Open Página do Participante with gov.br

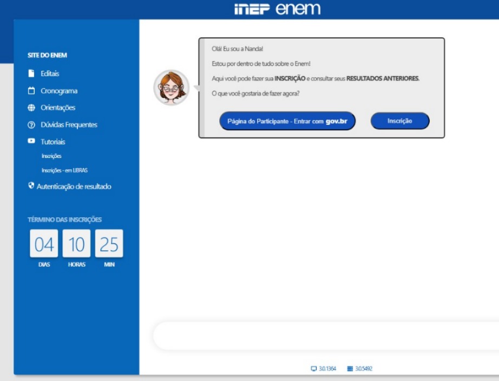287,122
